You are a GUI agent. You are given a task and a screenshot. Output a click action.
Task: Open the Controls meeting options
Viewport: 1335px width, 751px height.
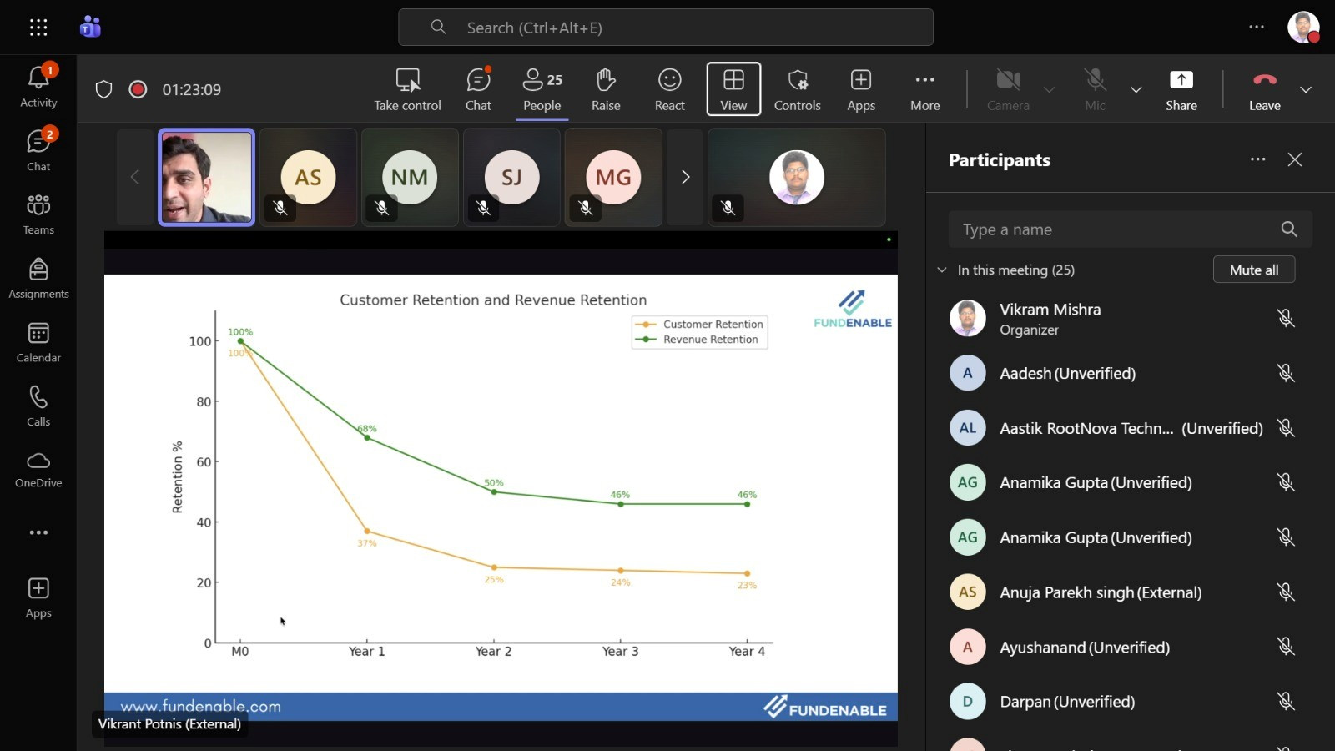click(797, 89)
